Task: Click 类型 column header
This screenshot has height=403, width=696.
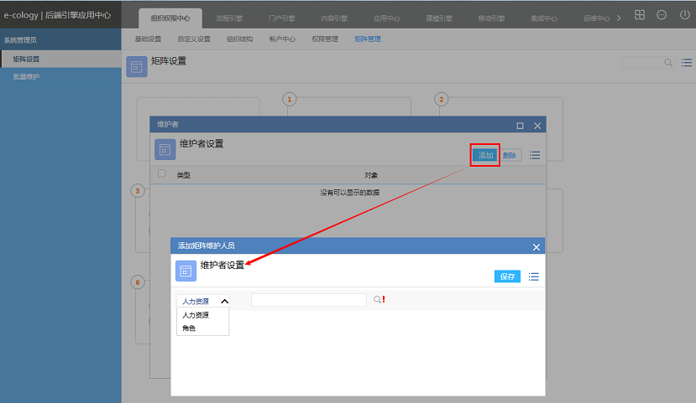Action: [x=184, y=175]
